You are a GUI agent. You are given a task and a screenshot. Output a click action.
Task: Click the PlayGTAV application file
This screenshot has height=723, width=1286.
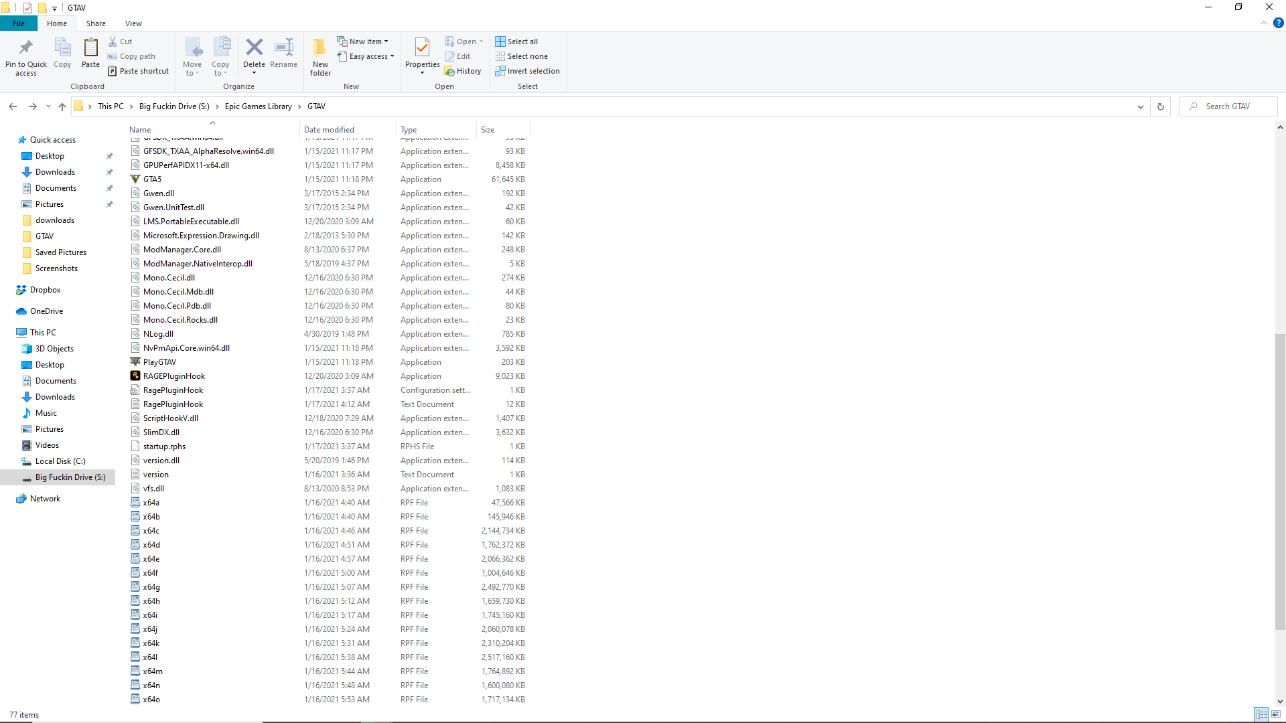tap(159, 362)
